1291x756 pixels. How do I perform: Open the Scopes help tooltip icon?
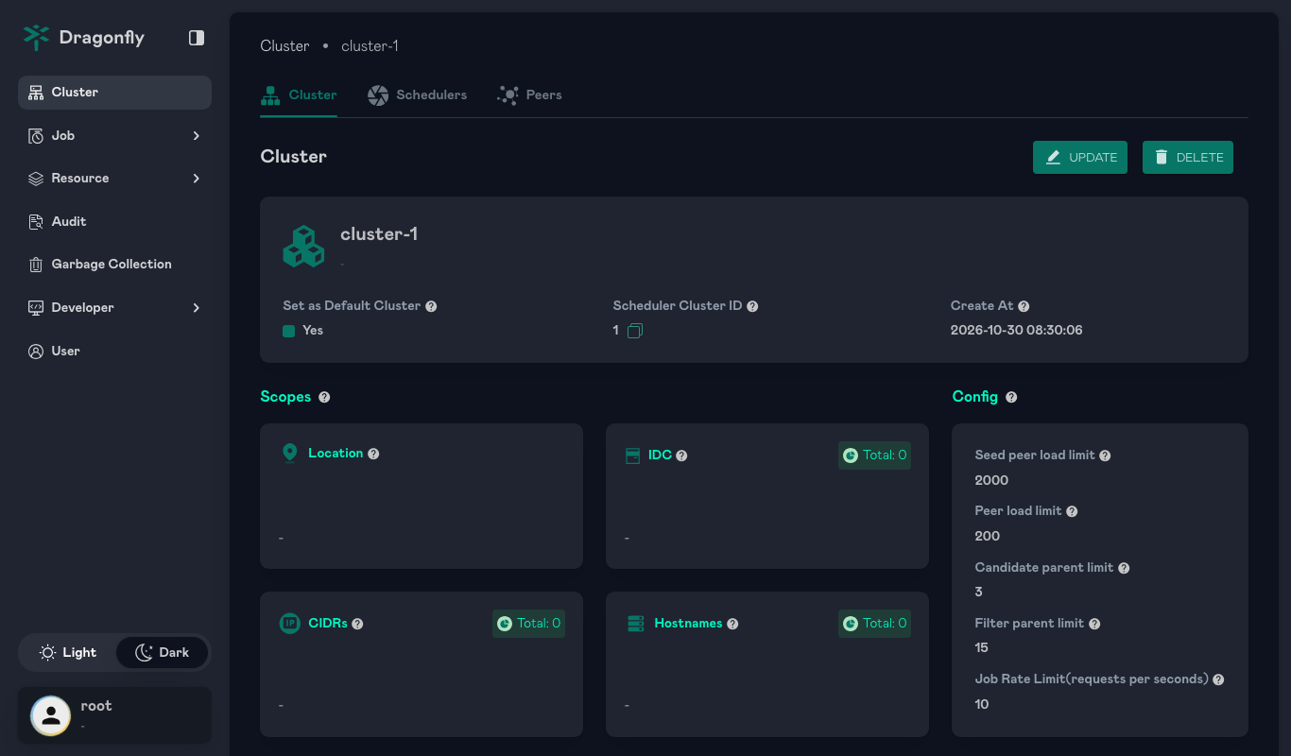pos(324,397)
